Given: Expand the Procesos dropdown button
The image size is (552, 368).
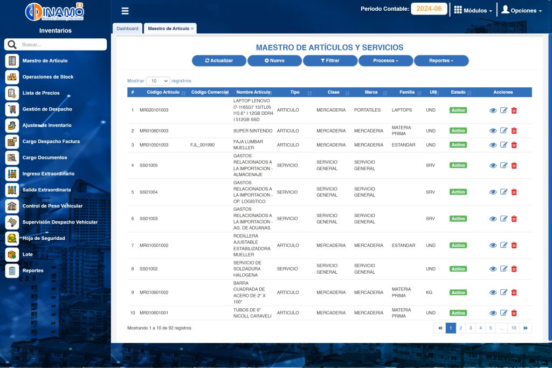Looking at the screenshot, I should pos(385,61).
